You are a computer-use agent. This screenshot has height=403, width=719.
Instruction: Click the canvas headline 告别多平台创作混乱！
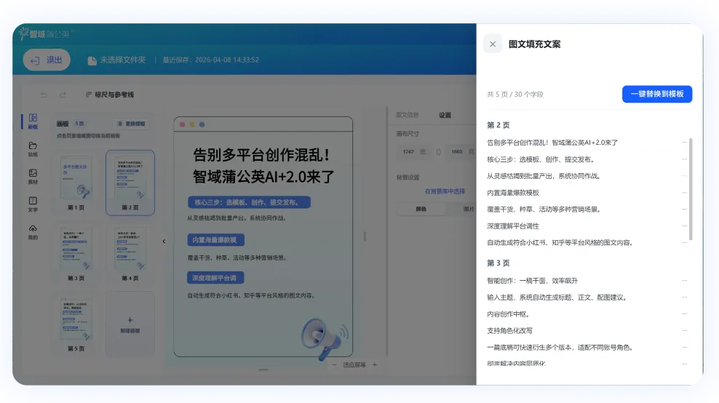(x=261, y=155)
